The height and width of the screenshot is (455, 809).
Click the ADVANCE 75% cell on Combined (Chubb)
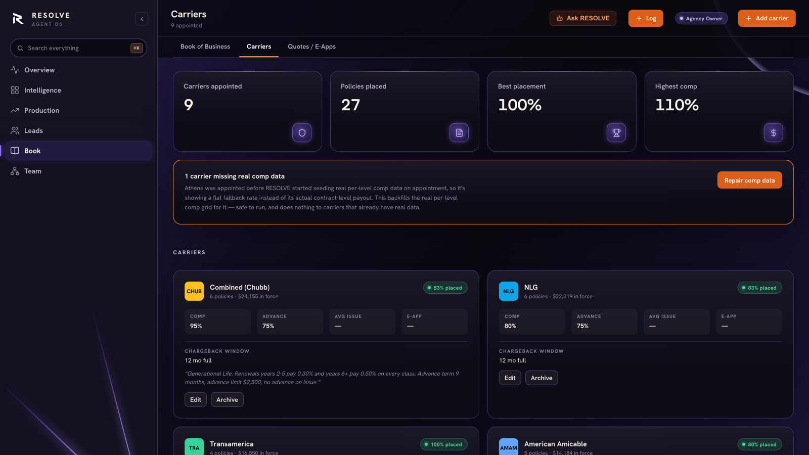pos(290,322)
